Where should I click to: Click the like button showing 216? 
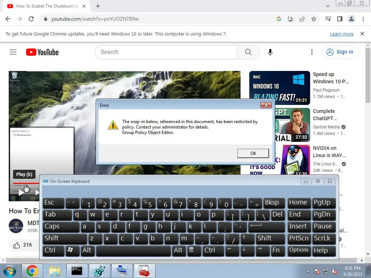(x=23, y=245)
